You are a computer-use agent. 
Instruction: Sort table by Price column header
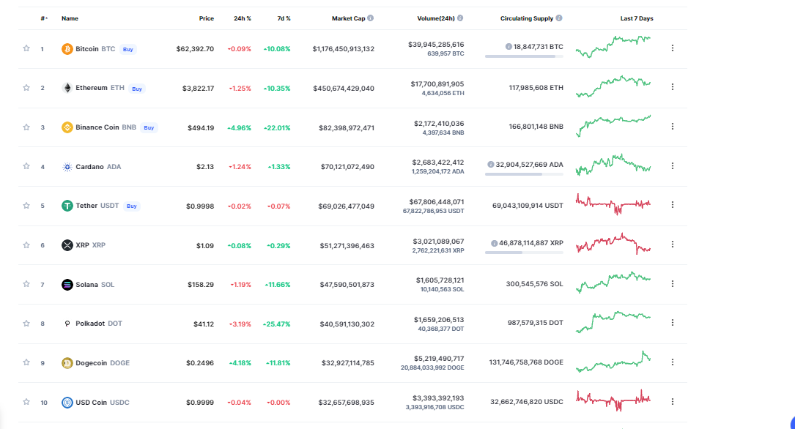pos(207,18)
